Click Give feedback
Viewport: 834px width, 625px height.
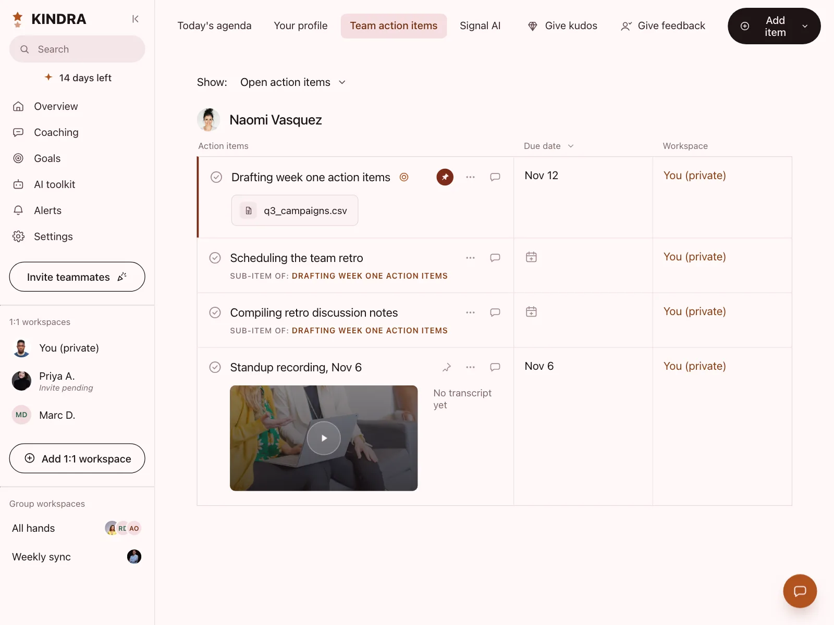click(663, 26)
